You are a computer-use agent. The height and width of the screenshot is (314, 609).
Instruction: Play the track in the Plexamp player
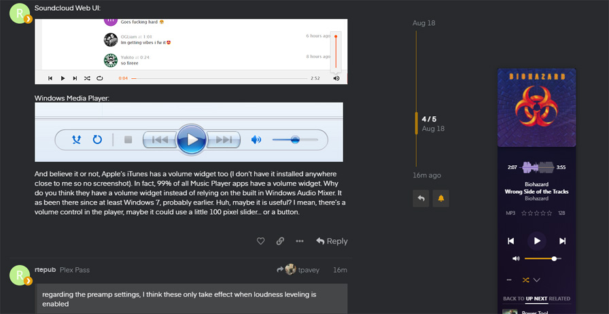(x=537, y=241)
